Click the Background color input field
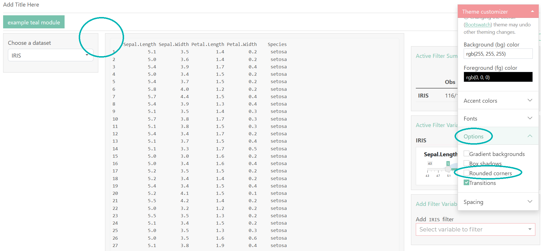This screenshot has height=251, width=541. [498, 54]
